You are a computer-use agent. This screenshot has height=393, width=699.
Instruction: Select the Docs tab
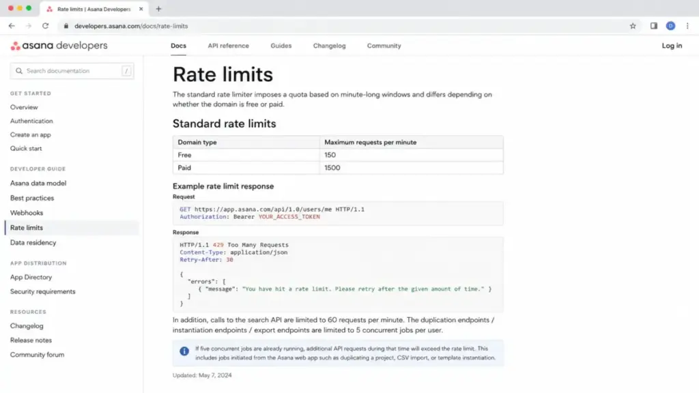(178, 46)
